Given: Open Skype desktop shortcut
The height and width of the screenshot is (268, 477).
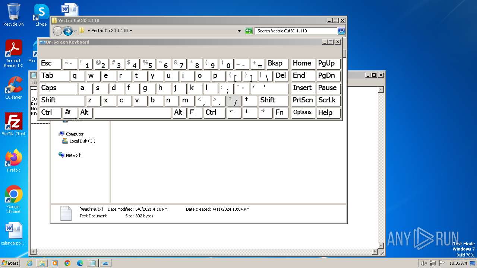Looking at the screenshot, I should (41, 15).
